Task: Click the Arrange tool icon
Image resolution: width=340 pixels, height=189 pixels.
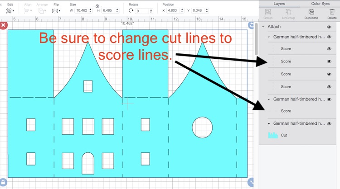Action: (x=40, y=10)
